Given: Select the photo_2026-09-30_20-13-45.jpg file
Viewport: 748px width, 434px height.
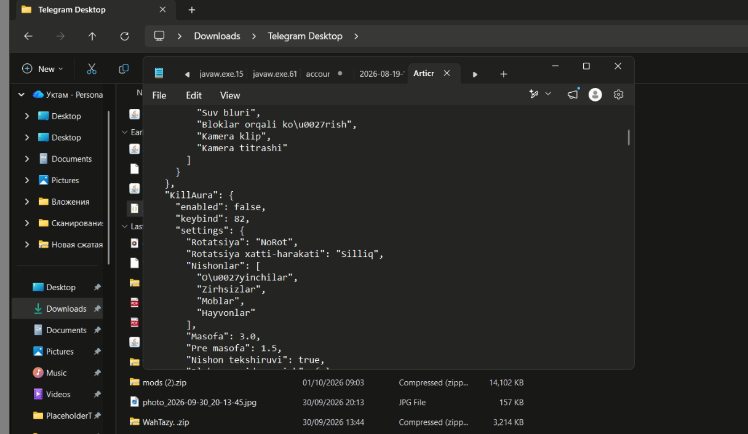Looking at the screenshot, I should 199,403.
